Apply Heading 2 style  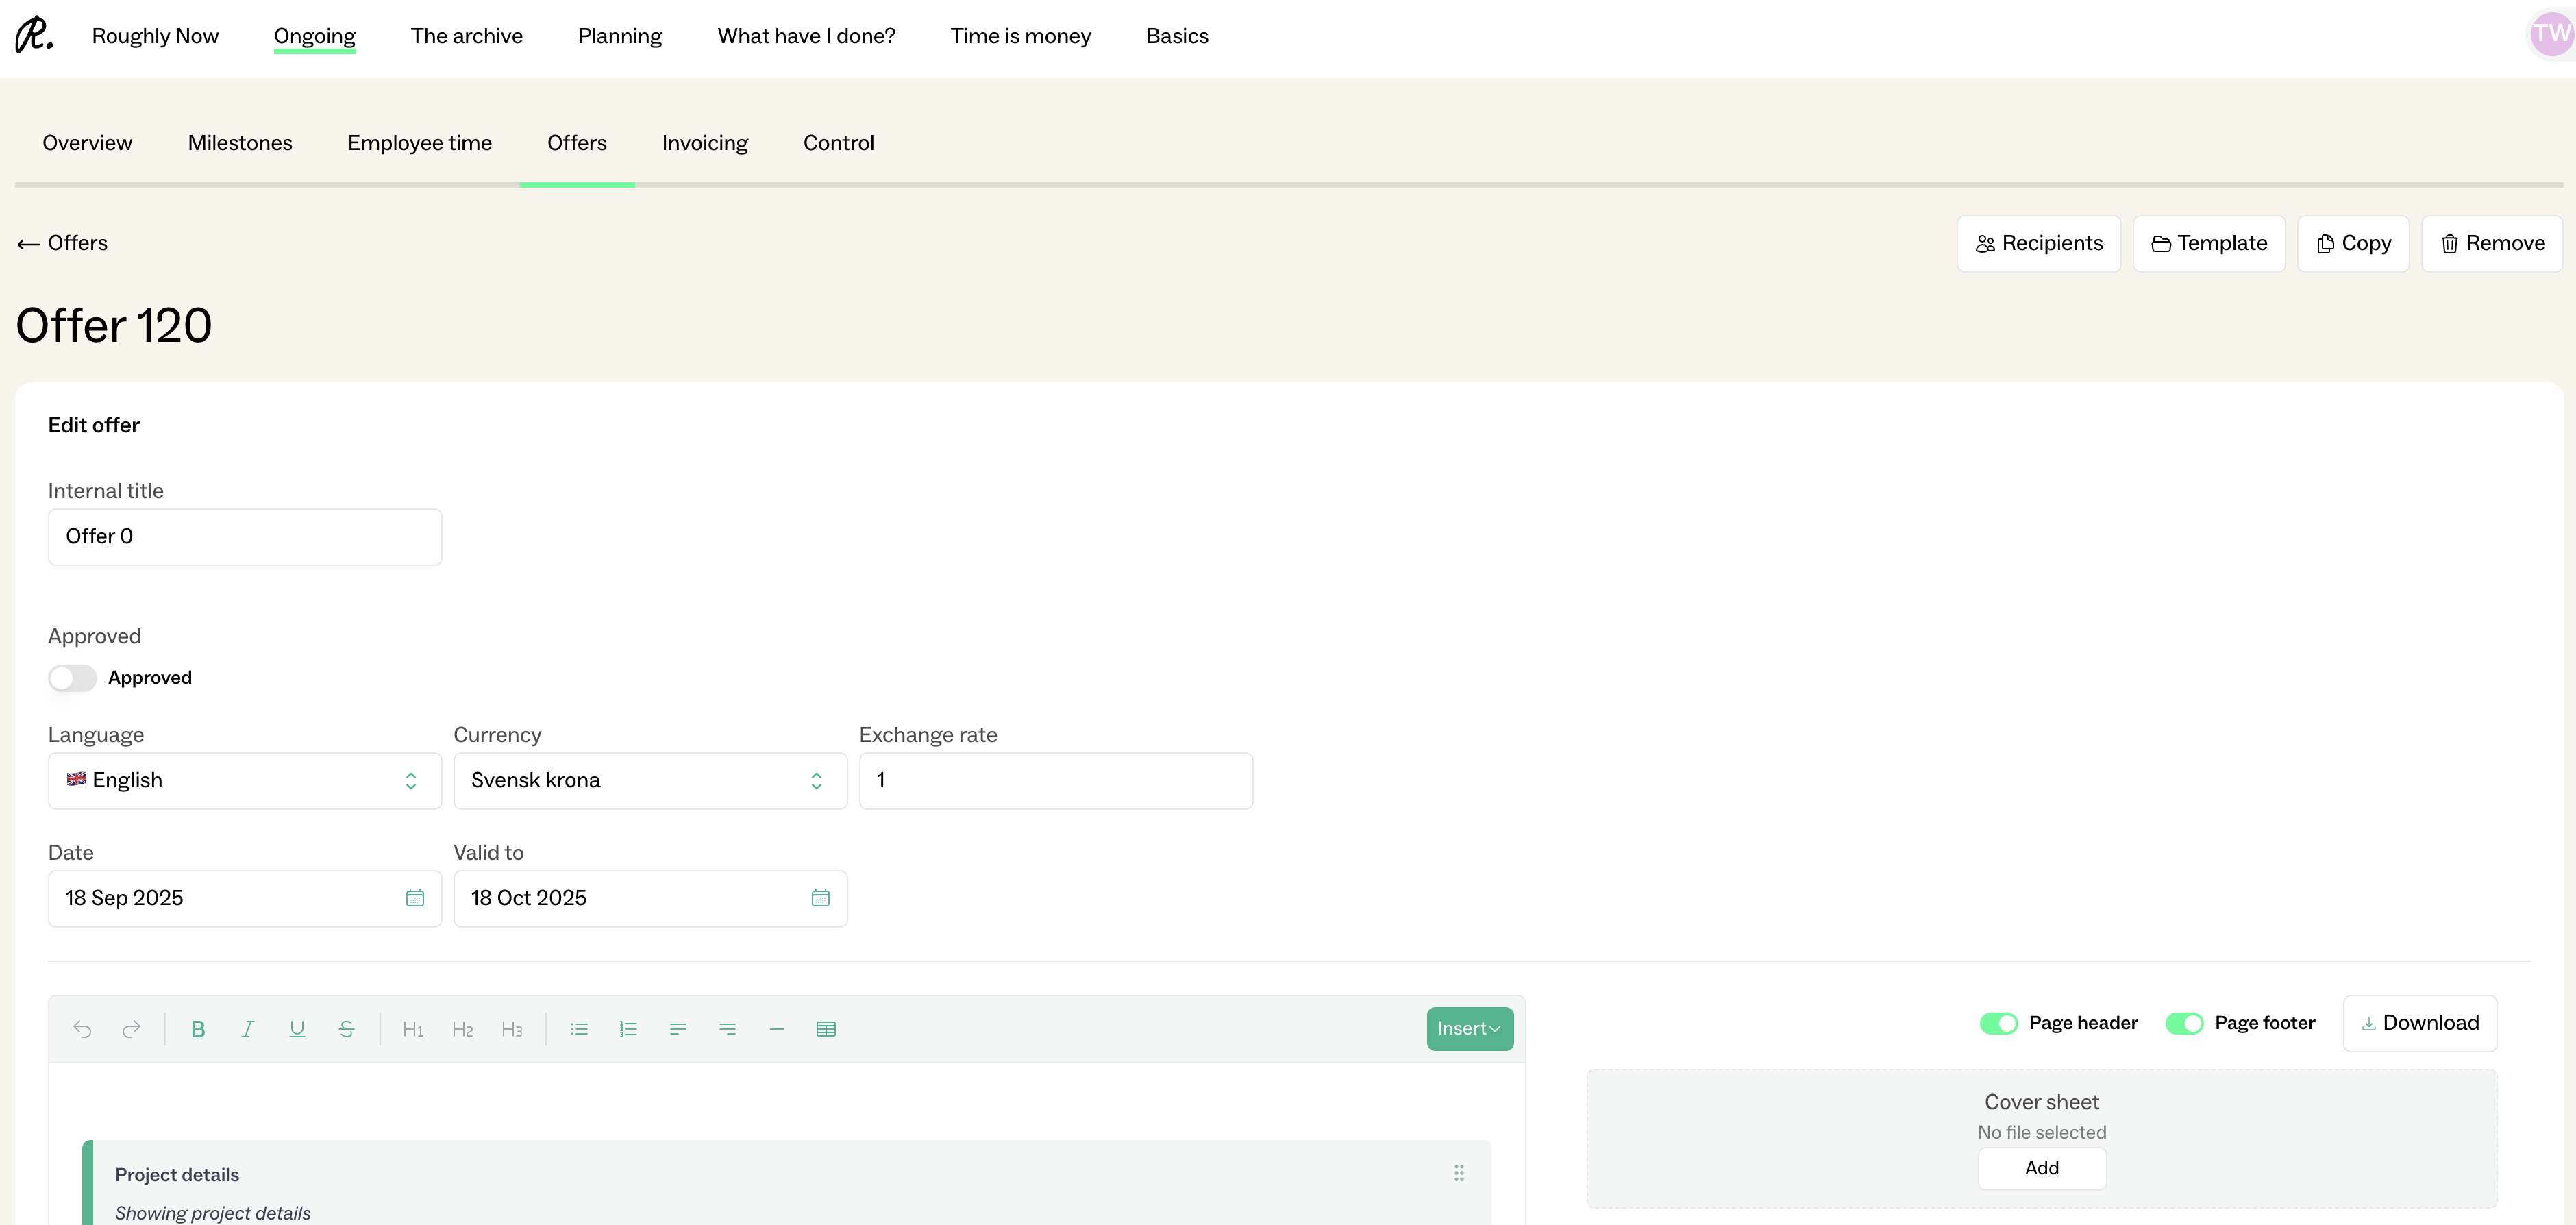coord(462,1029)
